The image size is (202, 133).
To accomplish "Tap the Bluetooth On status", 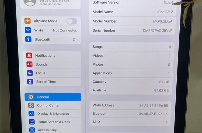I will click(75, 40).
